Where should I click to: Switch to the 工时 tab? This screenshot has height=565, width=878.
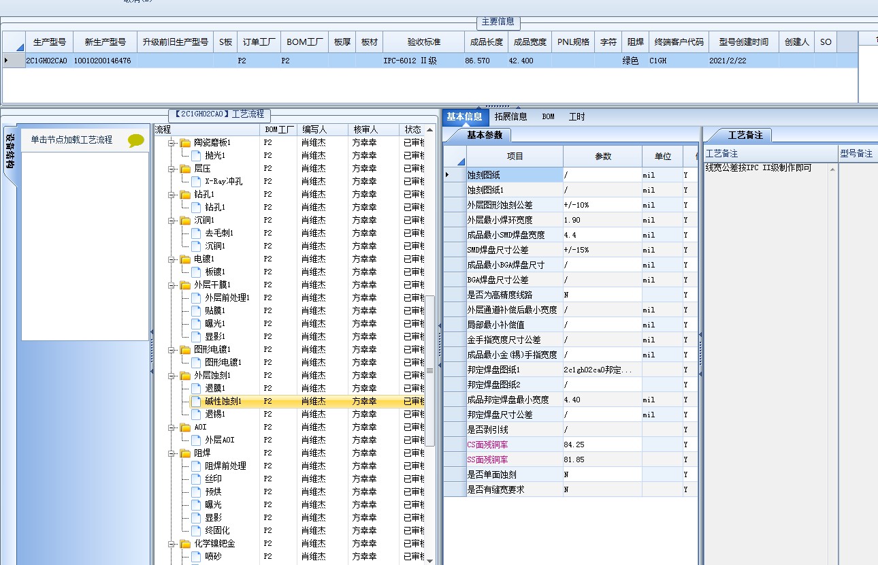pyautogui.click(x=576, y=116)
